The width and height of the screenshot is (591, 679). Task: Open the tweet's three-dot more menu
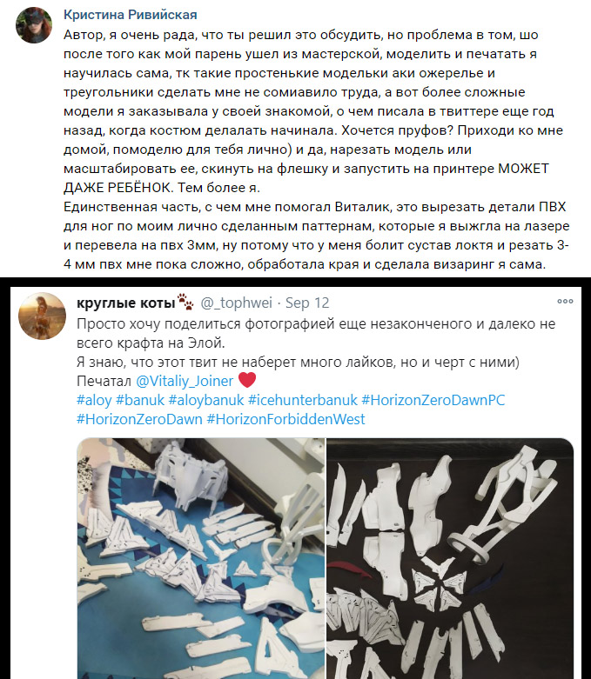[565, 301]
